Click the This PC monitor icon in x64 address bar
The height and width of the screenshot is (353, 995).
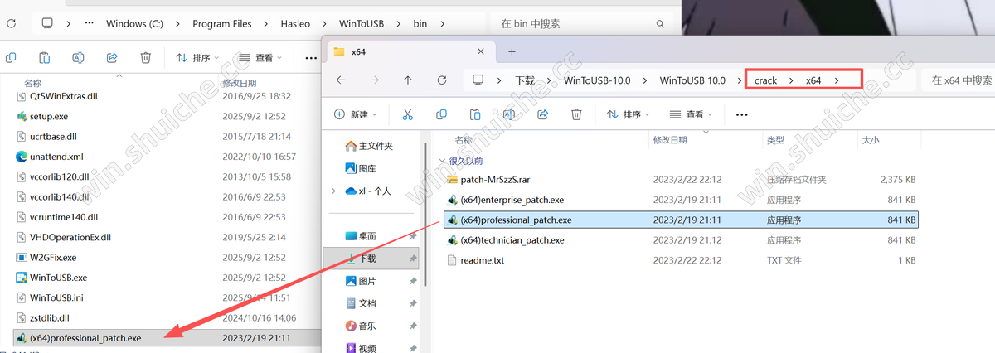coord(478,80)
